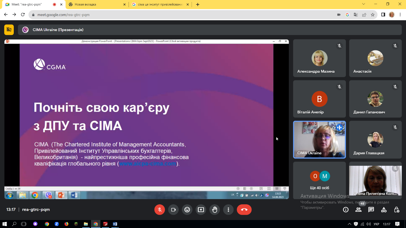Expand the tab search chevron in Chrome
Viewport: 406px width, 228px height.
click(x=364, y=4)
